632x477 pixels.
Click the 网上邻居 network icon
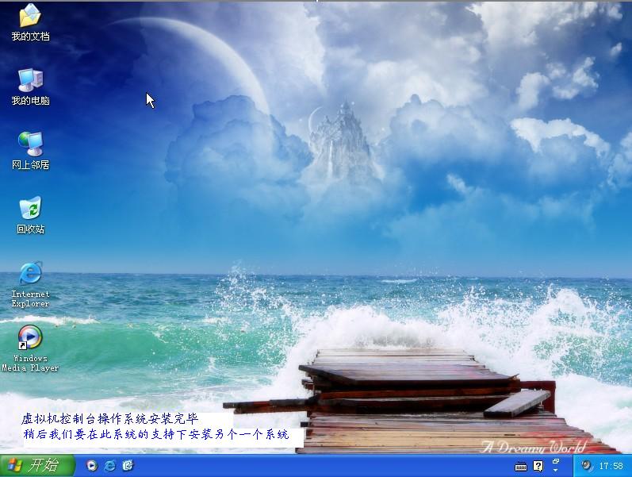coord(30,144)
